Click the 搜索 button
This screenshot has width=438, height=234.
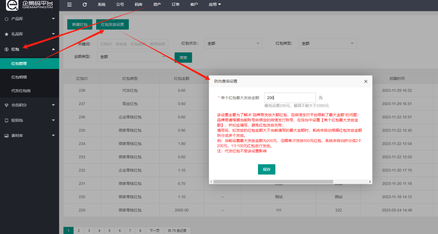[183, 58]
